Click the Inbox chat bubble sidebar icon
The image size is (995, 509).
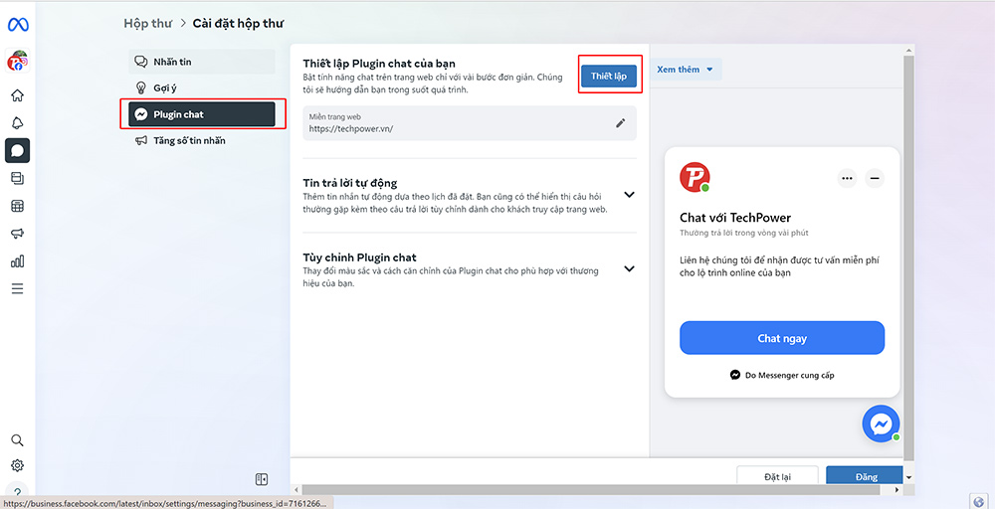(x=17, y=151)
